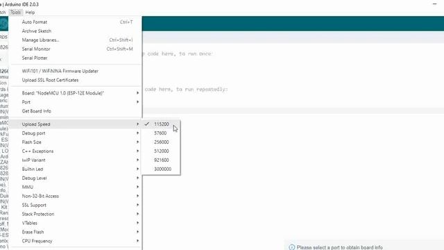Screen dimensions: 444x250
Task: Expand the Non-32-Bit Access submenu
Action: 75,196
